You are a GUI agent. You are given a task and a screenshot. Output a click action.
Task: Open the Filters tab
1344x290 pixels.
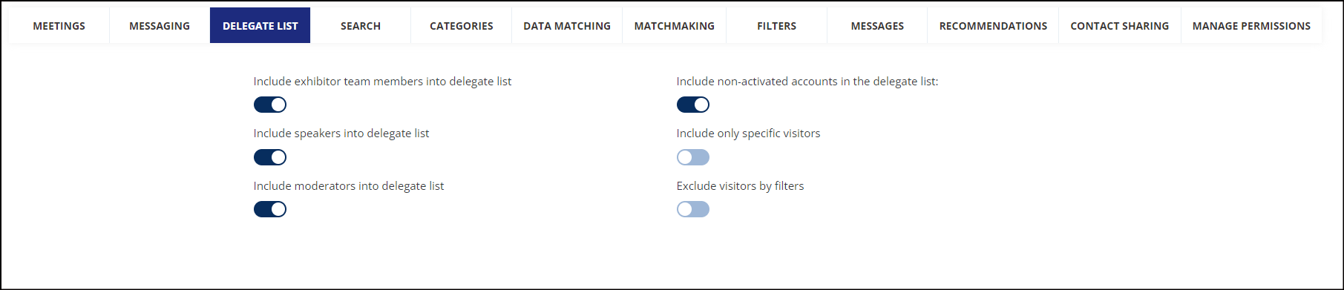(x=776, y=25)
